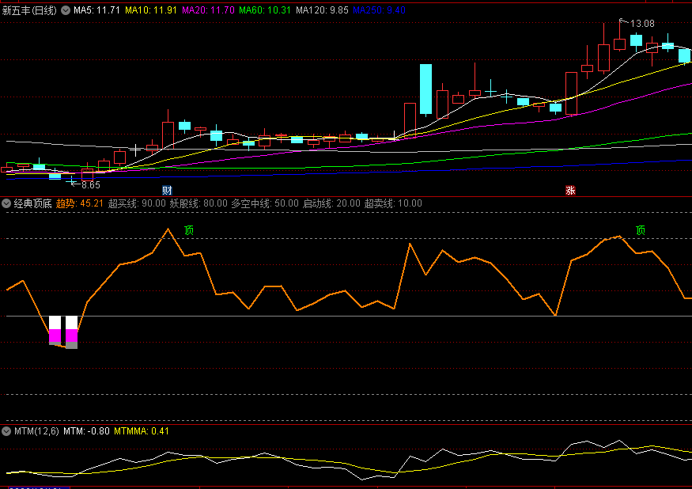Click the 启动线: 20.00 label
This screenshot has width=692, height=489.
(x=331, y=203)
